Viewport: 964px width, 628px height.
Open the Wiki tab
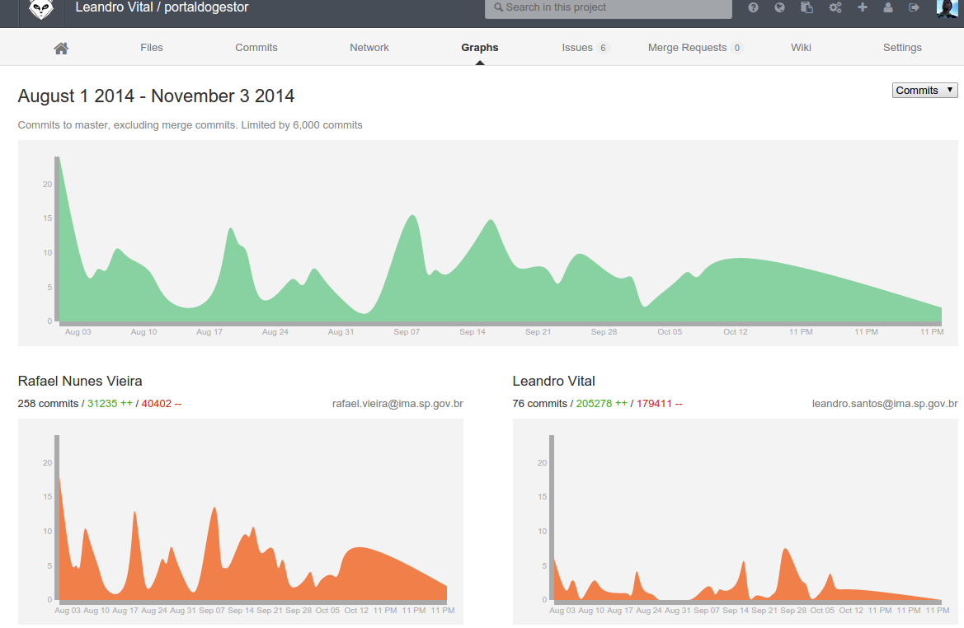[x=801, y=47]
